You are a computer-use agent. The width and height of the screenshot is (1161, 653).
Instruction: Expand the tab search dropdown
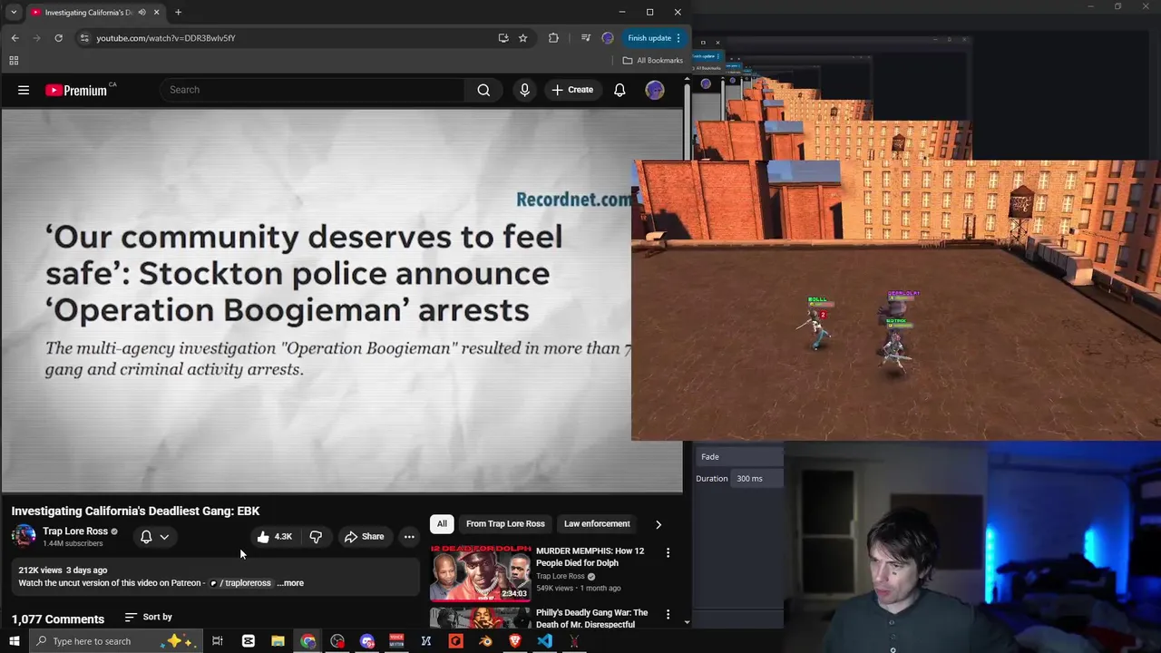[x=14, y=13]
